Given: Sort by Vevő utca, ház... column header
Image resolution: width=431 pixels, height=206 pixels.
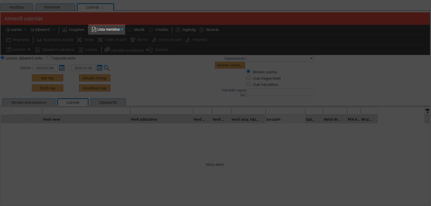Looking at the screenshot, I should tap(245, 119).
